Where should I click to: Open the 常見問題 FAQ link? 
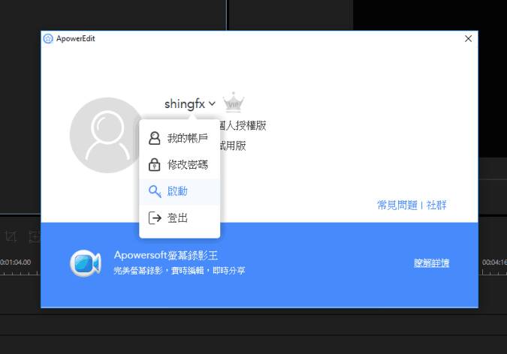397,205
